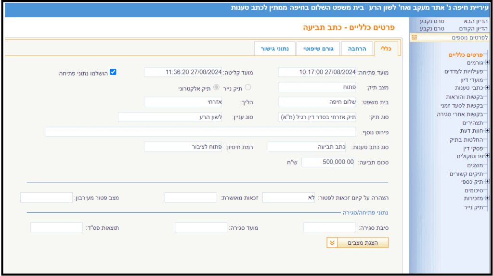The width and height of the screenshot is (493, 276).
Task: Click the הליך field showing אזרחי
Action: coord(183,102)
